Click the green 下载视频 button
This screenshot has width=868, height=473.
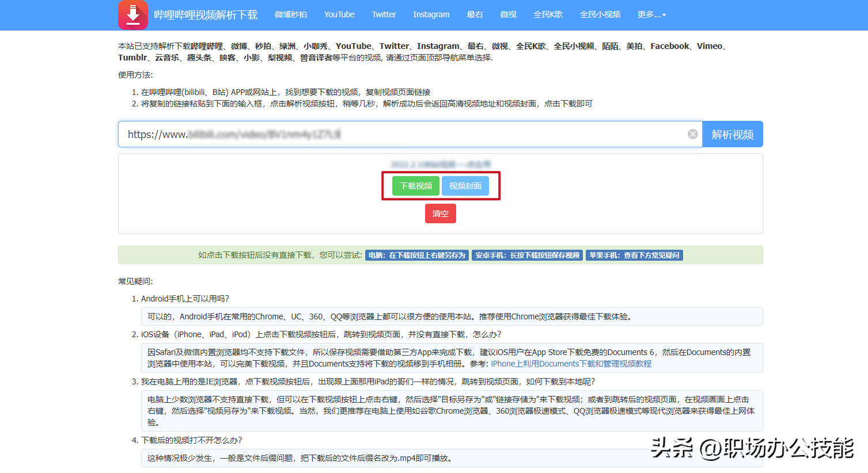tap(416, 186)
